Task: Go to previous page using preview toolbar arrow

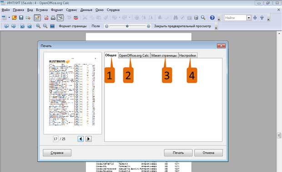Action: [6, 26]
